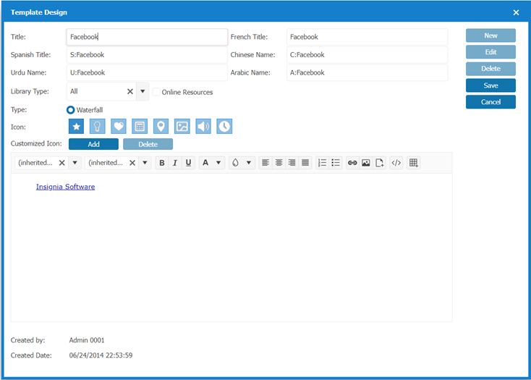Open the Insignia Software link
Viewport: 531px width, 380px height.
(65, 187)
